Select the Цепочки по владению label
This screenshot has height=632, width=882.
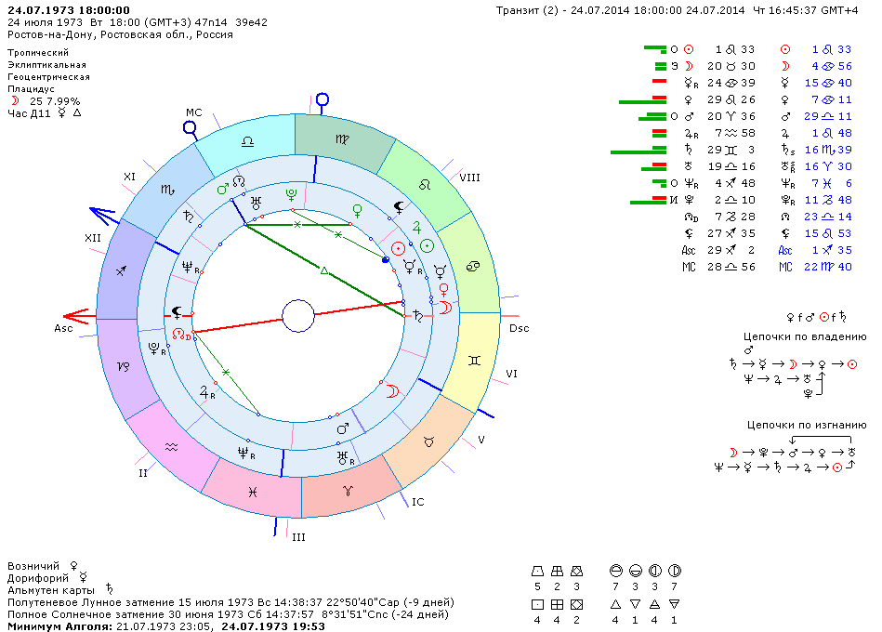[x=805, y=336]
